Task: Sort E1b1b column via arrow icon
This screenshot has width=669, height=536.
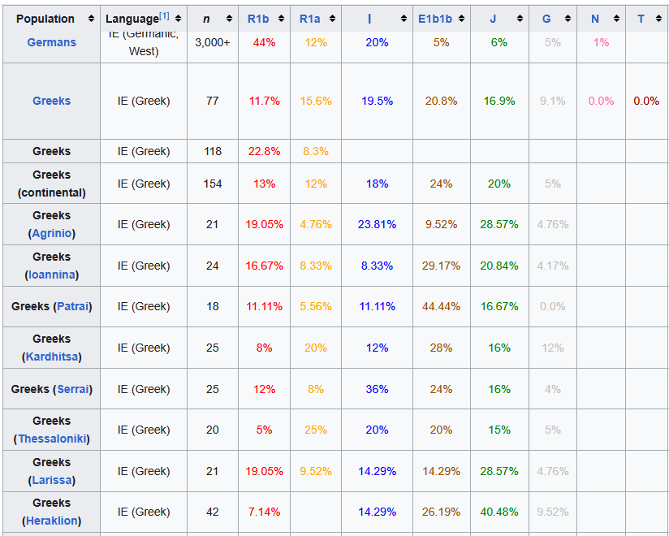Action: 461,19
